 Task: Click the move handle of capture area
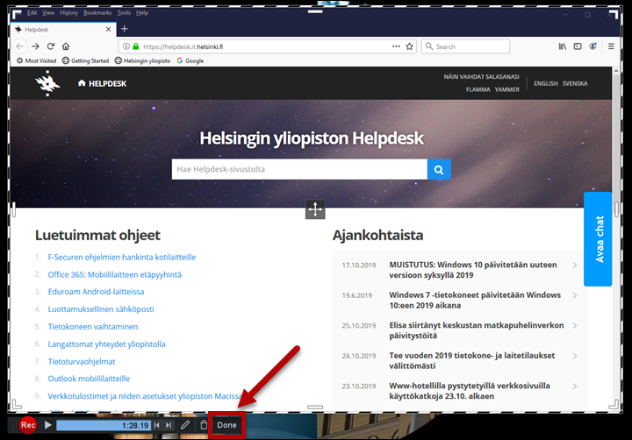click(315, 209)
